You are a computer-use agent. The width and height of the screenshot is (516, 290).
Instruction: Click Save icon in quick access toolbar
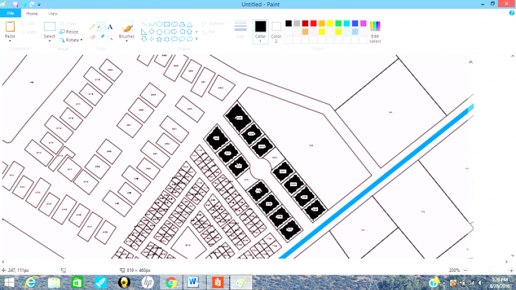15,5
